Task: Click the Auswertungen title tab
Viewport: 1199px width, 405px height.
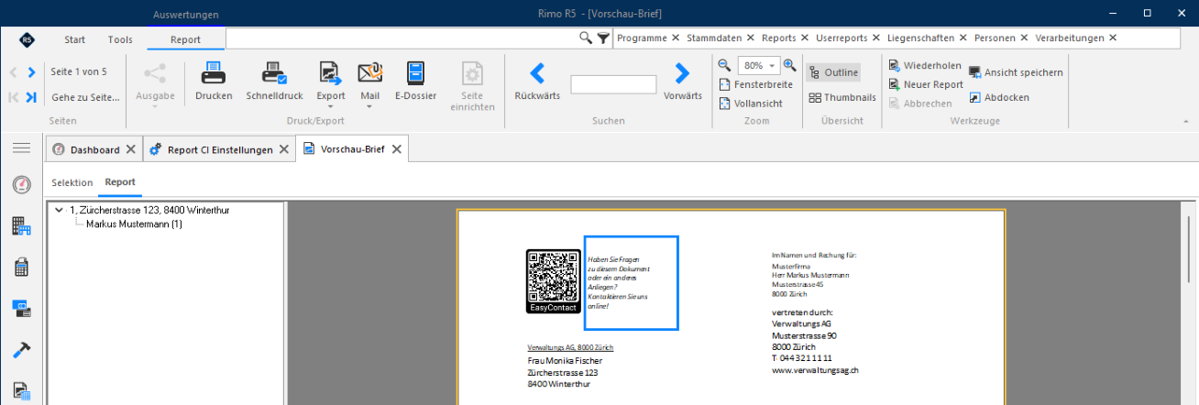Action: tap(186, 16)
